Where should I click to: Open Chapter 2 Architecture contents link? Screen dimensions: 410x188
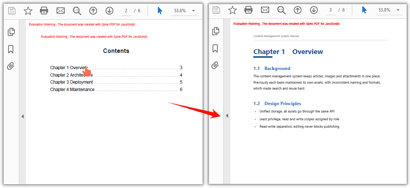coord(116,75)
